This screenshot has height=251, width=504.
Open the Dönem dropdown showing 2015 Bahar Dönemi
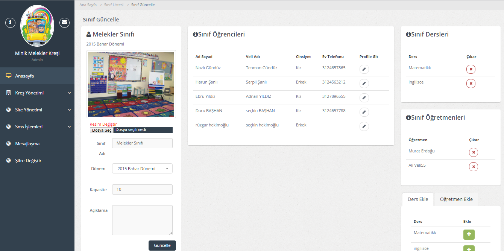point(142,169)
